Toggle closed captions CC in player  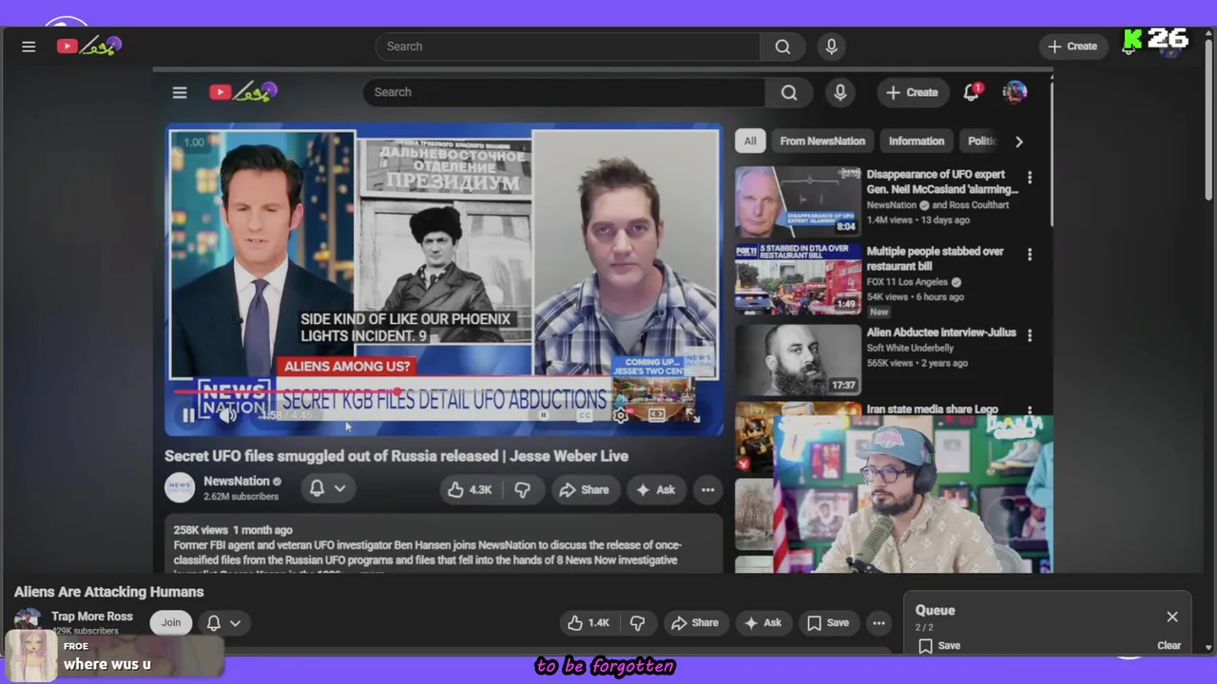click(x=586, y=415)
